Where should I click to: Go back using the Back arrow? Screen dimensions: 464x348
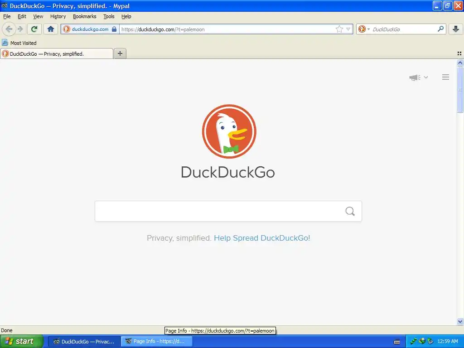[9, 29]
